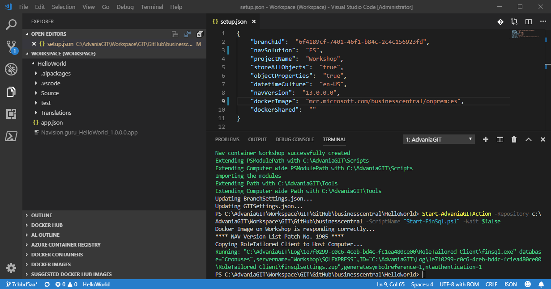Expand the Docker Containers section

pyautogui.click(x=57, y=255)
